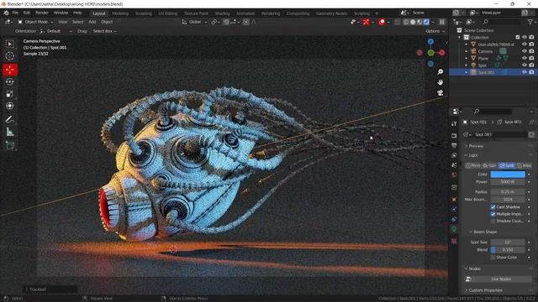Switch to the Animation workspace tab
This screenshot has height=302, width=538.
pos(245,13)
